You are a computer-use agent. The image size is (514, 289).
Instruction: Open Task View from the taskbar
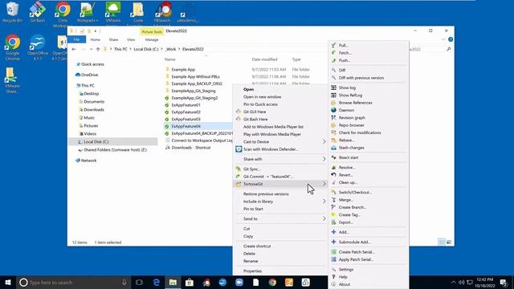pos(139,282)
